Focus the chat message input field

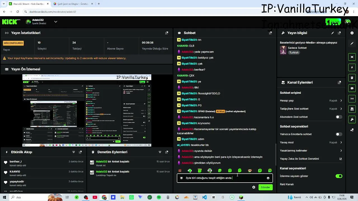coord(225,178)
